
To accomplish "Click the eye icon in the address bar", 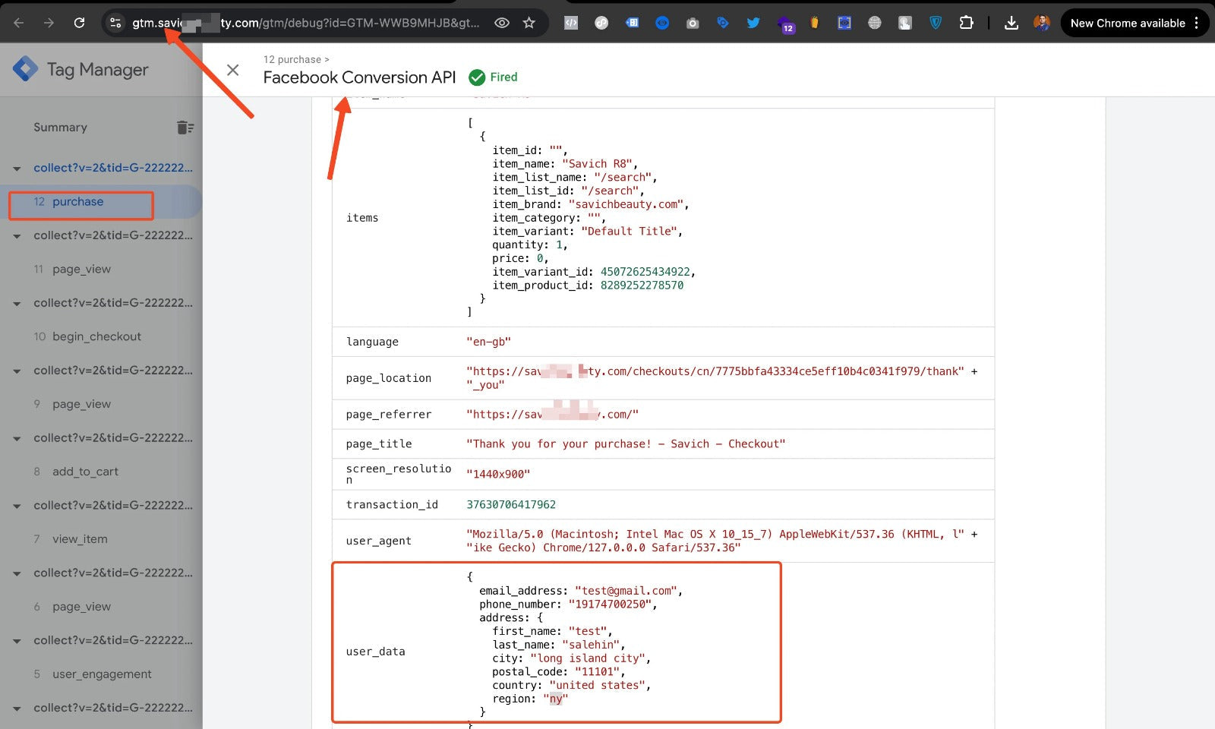I will click(502, 23).
